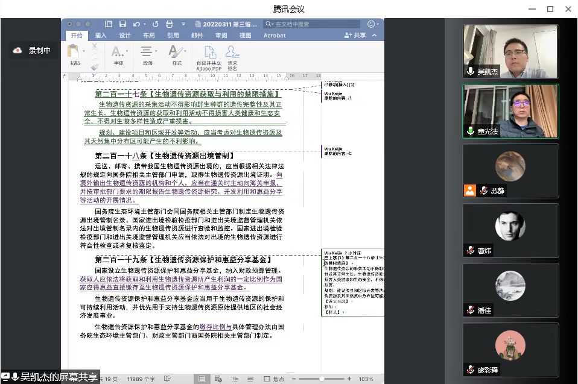Image resolution: width=578 pixels, height=384 pixels.
Task: Switch to the Review (审阅) ribbon tab
Action: [221, 36]
